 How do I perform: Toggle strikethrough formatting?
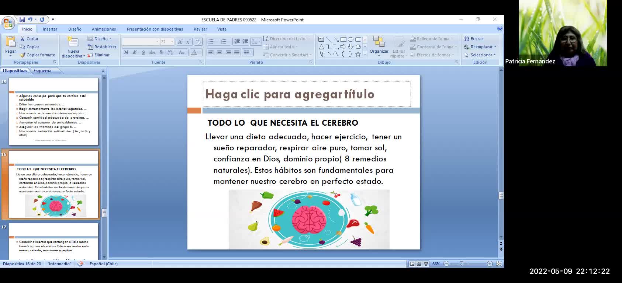pyautogui.click(x=152, y=52)
